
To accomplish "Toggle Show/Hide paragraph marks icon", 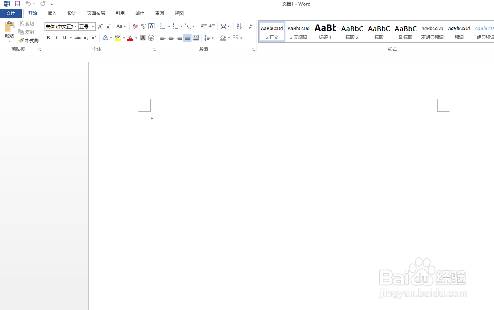I will pyautogui.click(x=251, y=26).
